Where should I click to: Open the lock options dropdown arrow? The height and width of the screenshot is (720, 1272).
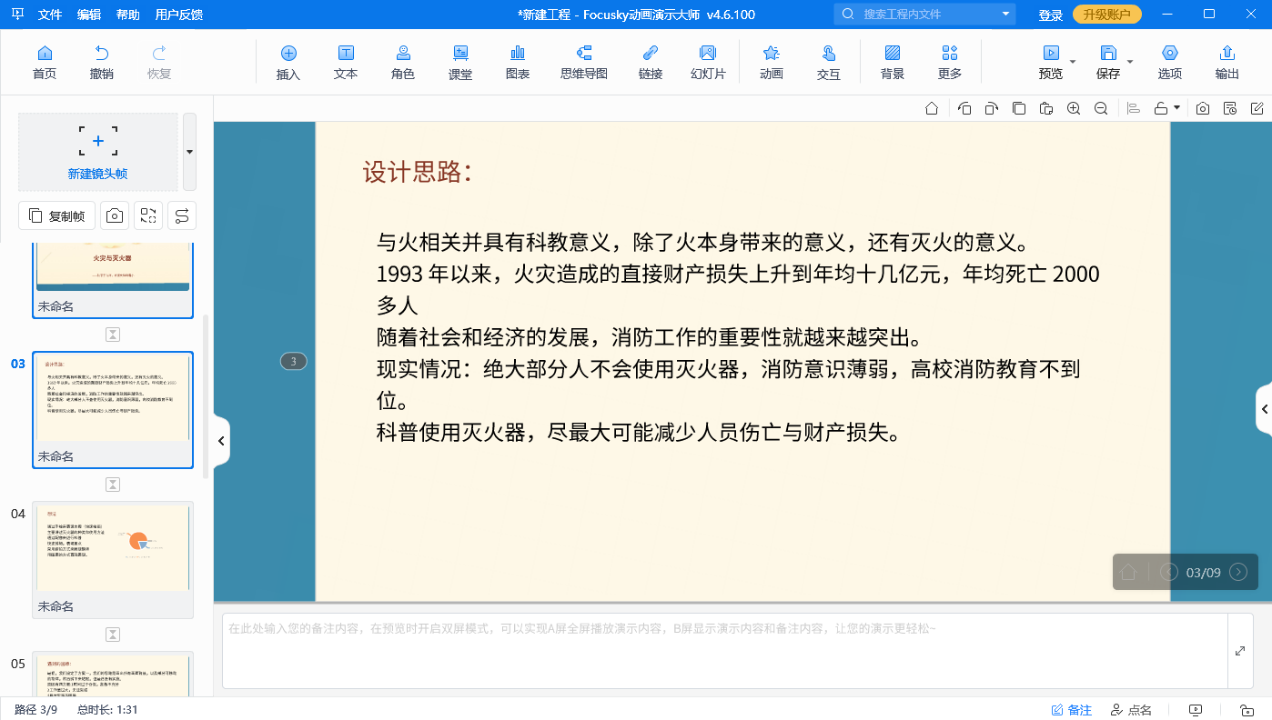[x=1176, y=108]
